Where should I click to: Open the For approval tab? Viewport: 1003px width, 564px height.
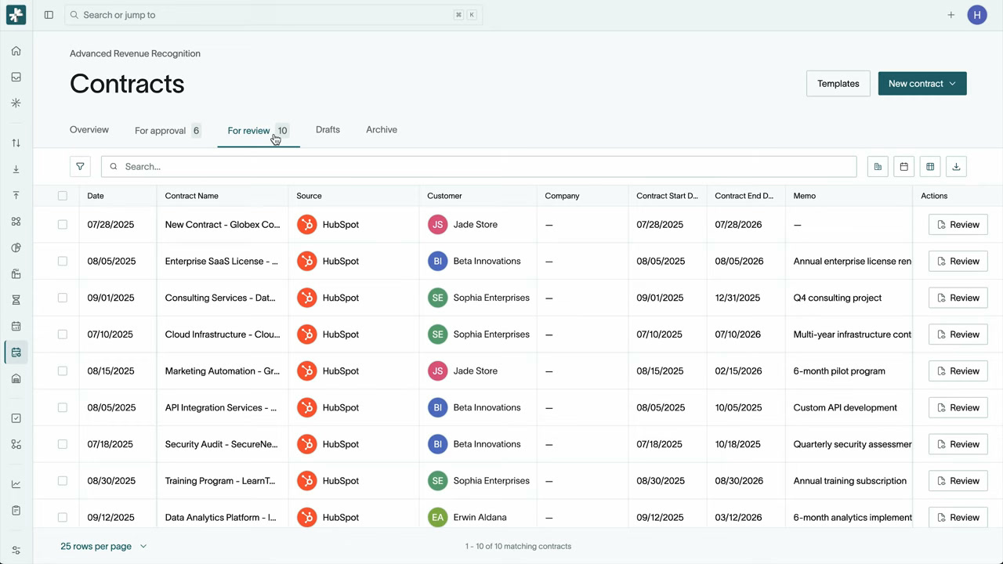(168, 131)
